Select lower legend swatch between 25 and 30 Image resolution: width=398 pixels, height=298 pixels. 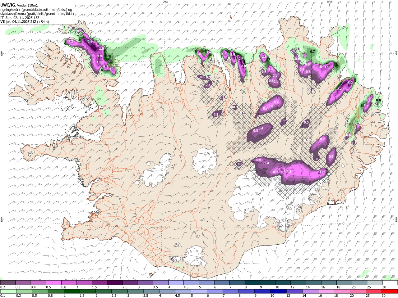pos(374,291)
